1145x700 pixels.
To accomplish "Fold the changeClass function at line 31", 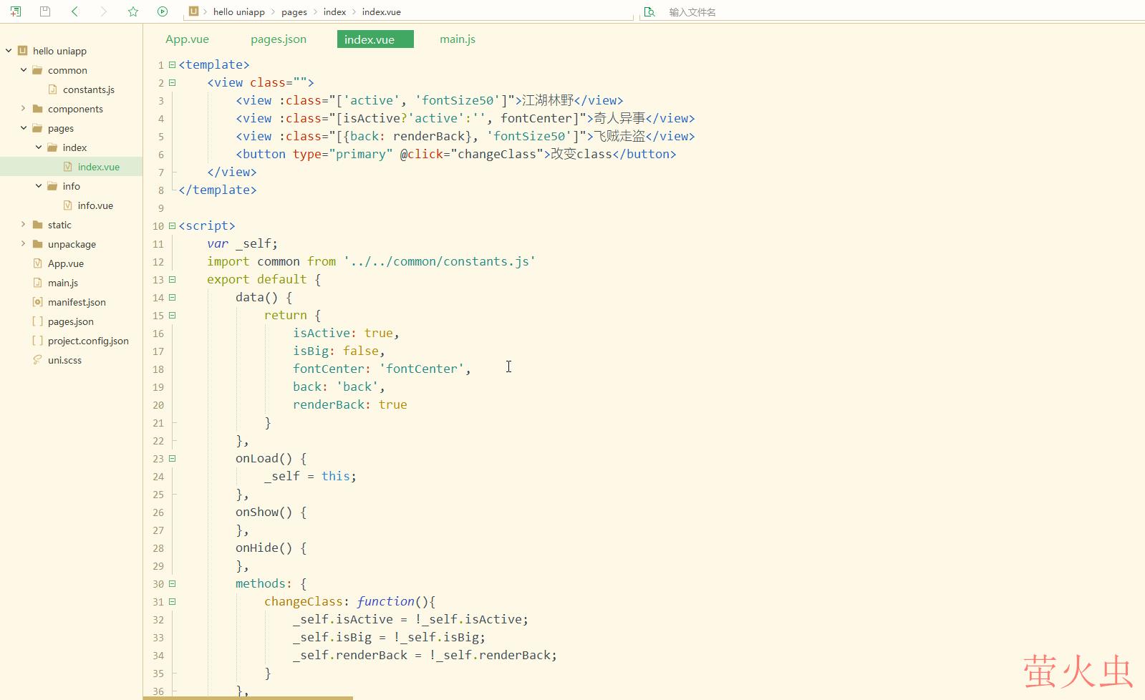I will (x=172, y=601).
